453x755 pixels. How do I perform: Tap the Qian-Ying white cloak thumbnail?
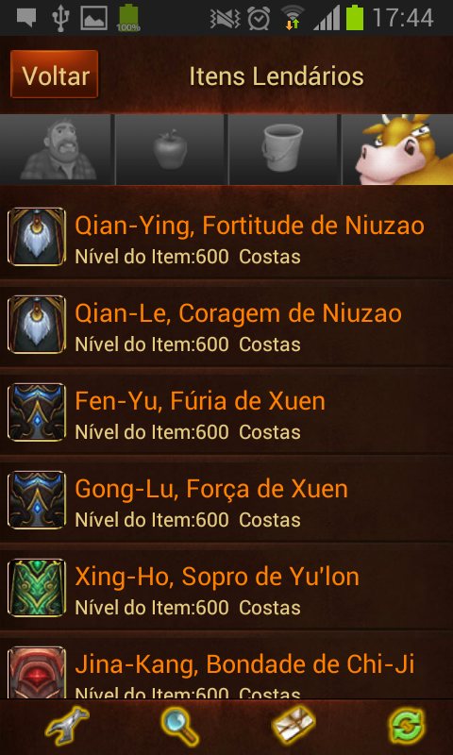click(37, 237)
